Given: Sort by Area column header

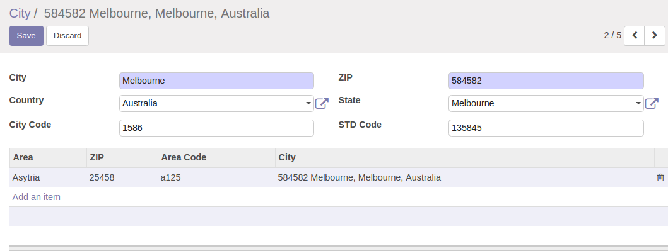Looking at the screenshot, I should coord(48,157).
